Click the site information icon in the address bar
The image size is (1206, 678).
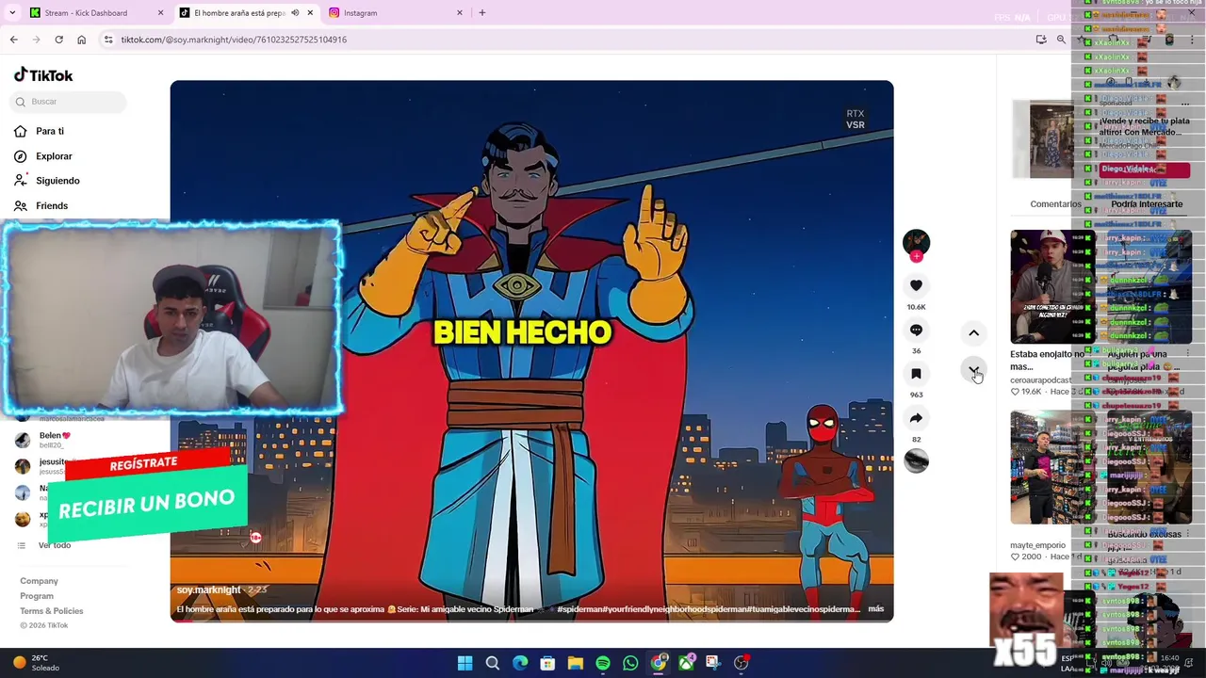(x=108, y=40)
